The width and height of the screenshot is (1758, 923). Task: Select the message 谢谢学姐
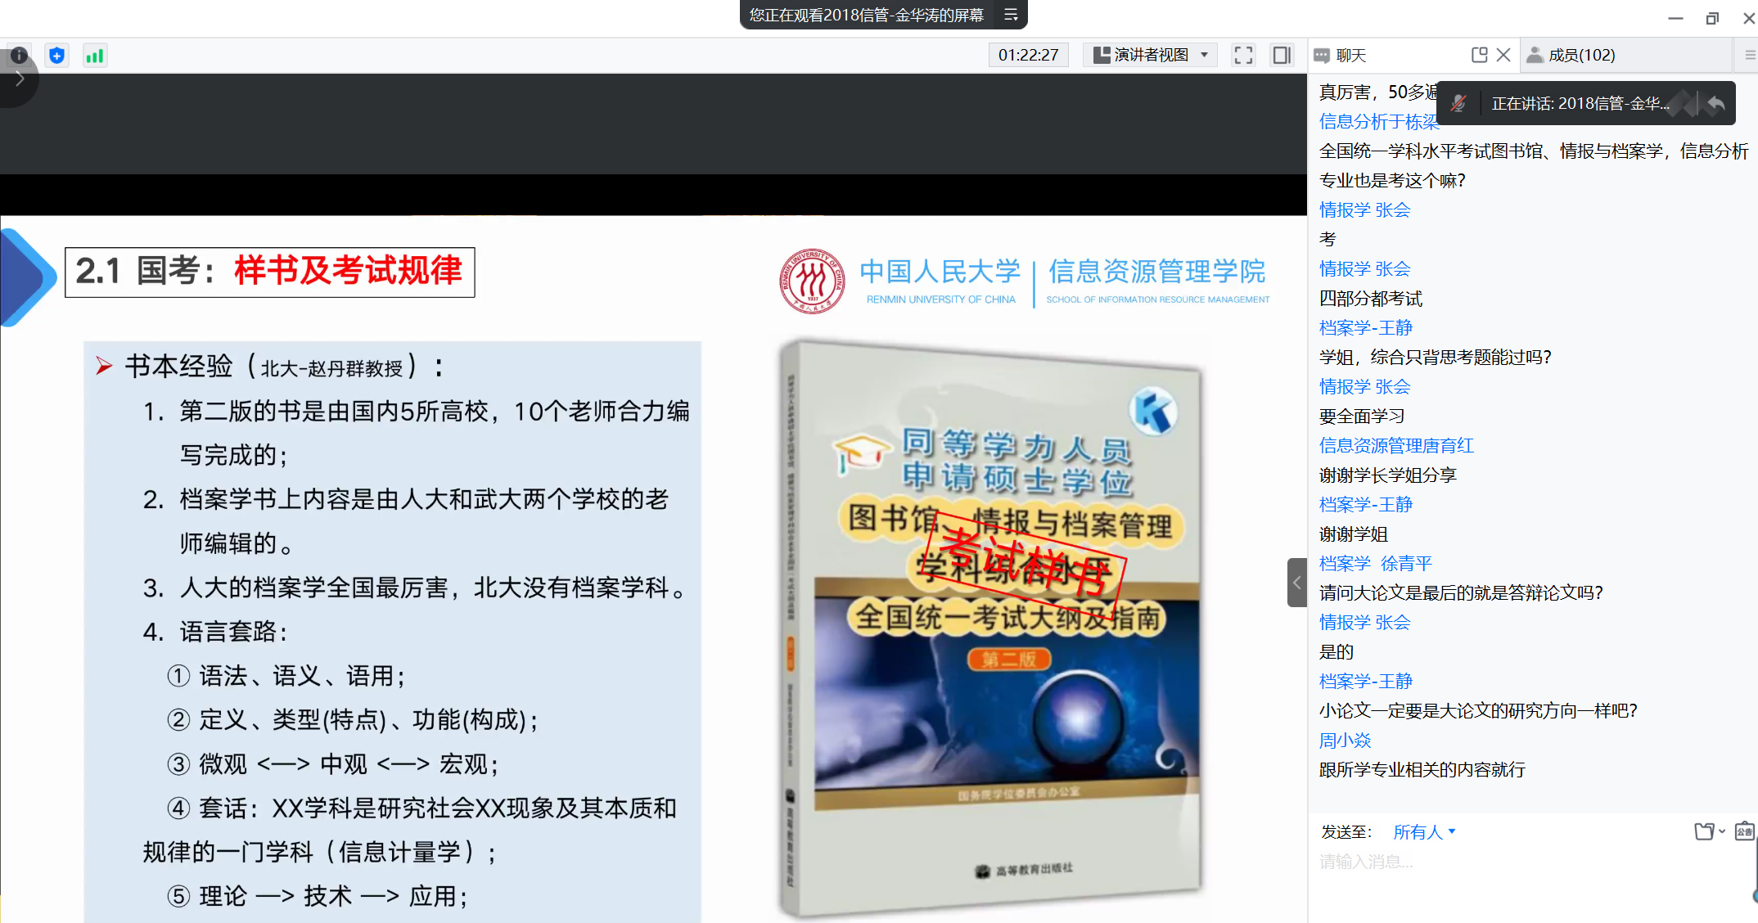click(x=1354, y=534)
